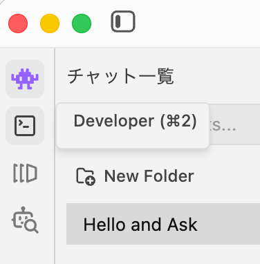Click the チャット一覧 heading

tap(120, 77)
